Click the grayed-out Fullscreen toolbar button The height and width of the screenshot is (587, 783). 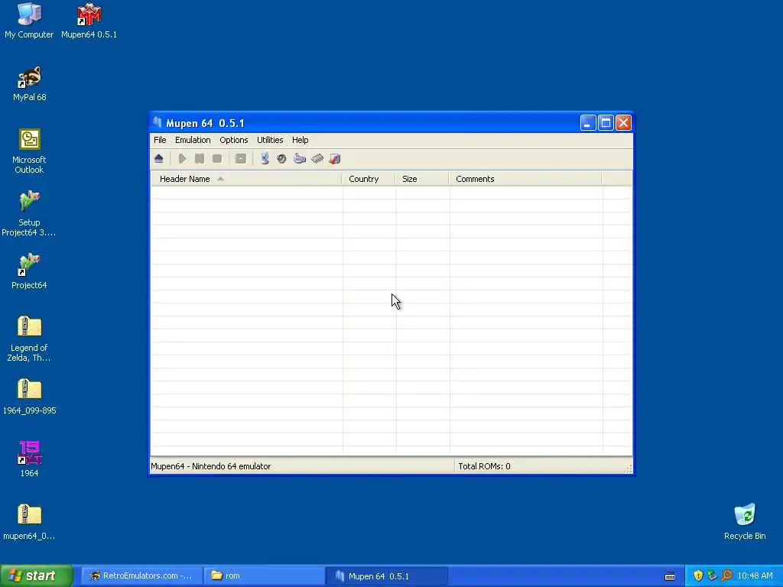[241, 159]
